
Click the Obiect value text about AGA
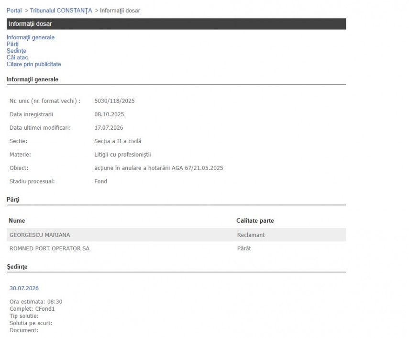159,168
